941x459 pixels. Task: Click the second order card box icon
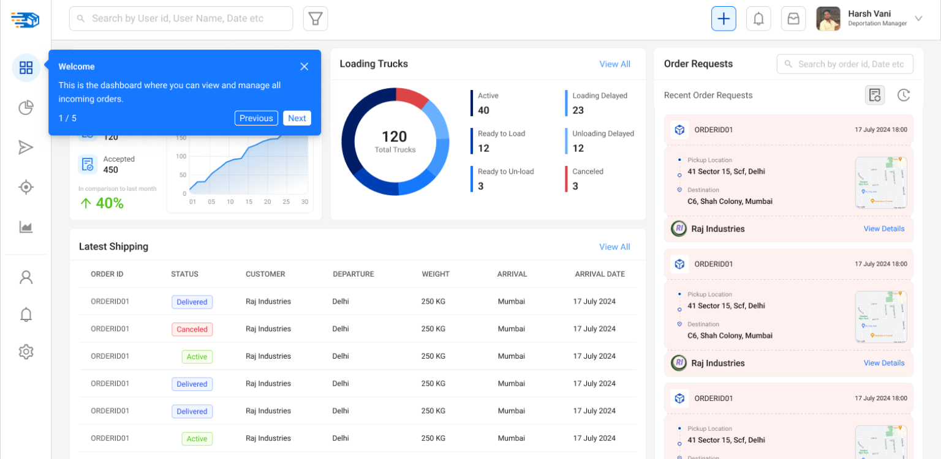[679, 264]
